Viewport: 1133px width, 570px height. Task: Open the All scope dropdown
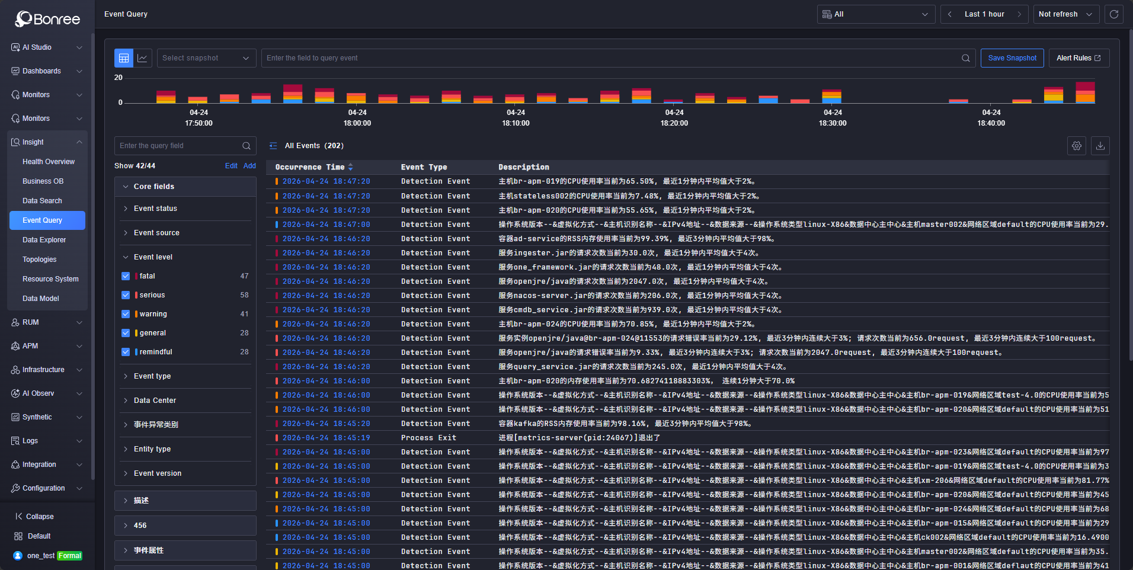click(876, 14)
